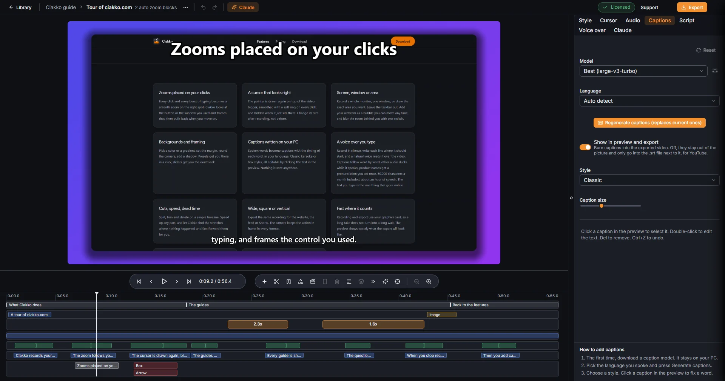
Task: Open the Model dropdown
Action: tap(643, 71)
